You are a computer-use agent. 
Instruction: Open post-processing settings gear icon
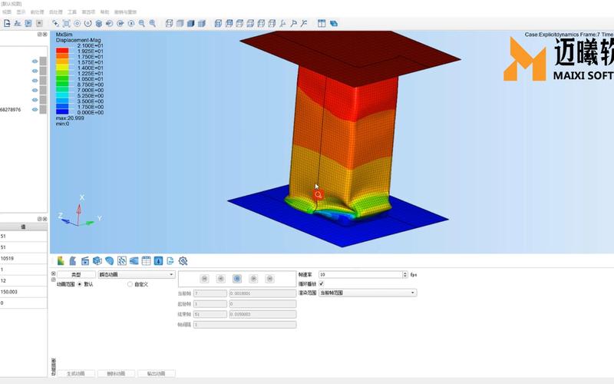[x=183, y=260]
